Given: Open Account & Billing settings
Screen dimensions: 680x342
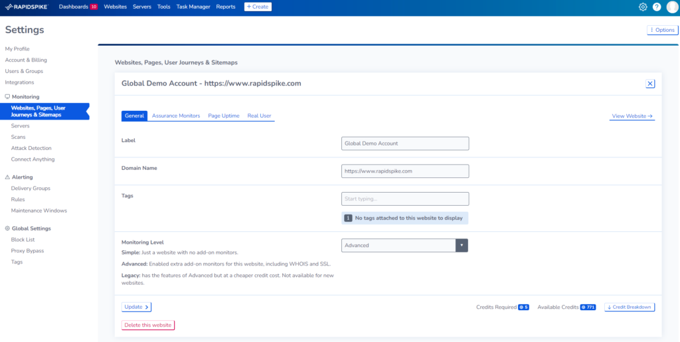Looking at the screenshot, I should [x=26, y=60].
